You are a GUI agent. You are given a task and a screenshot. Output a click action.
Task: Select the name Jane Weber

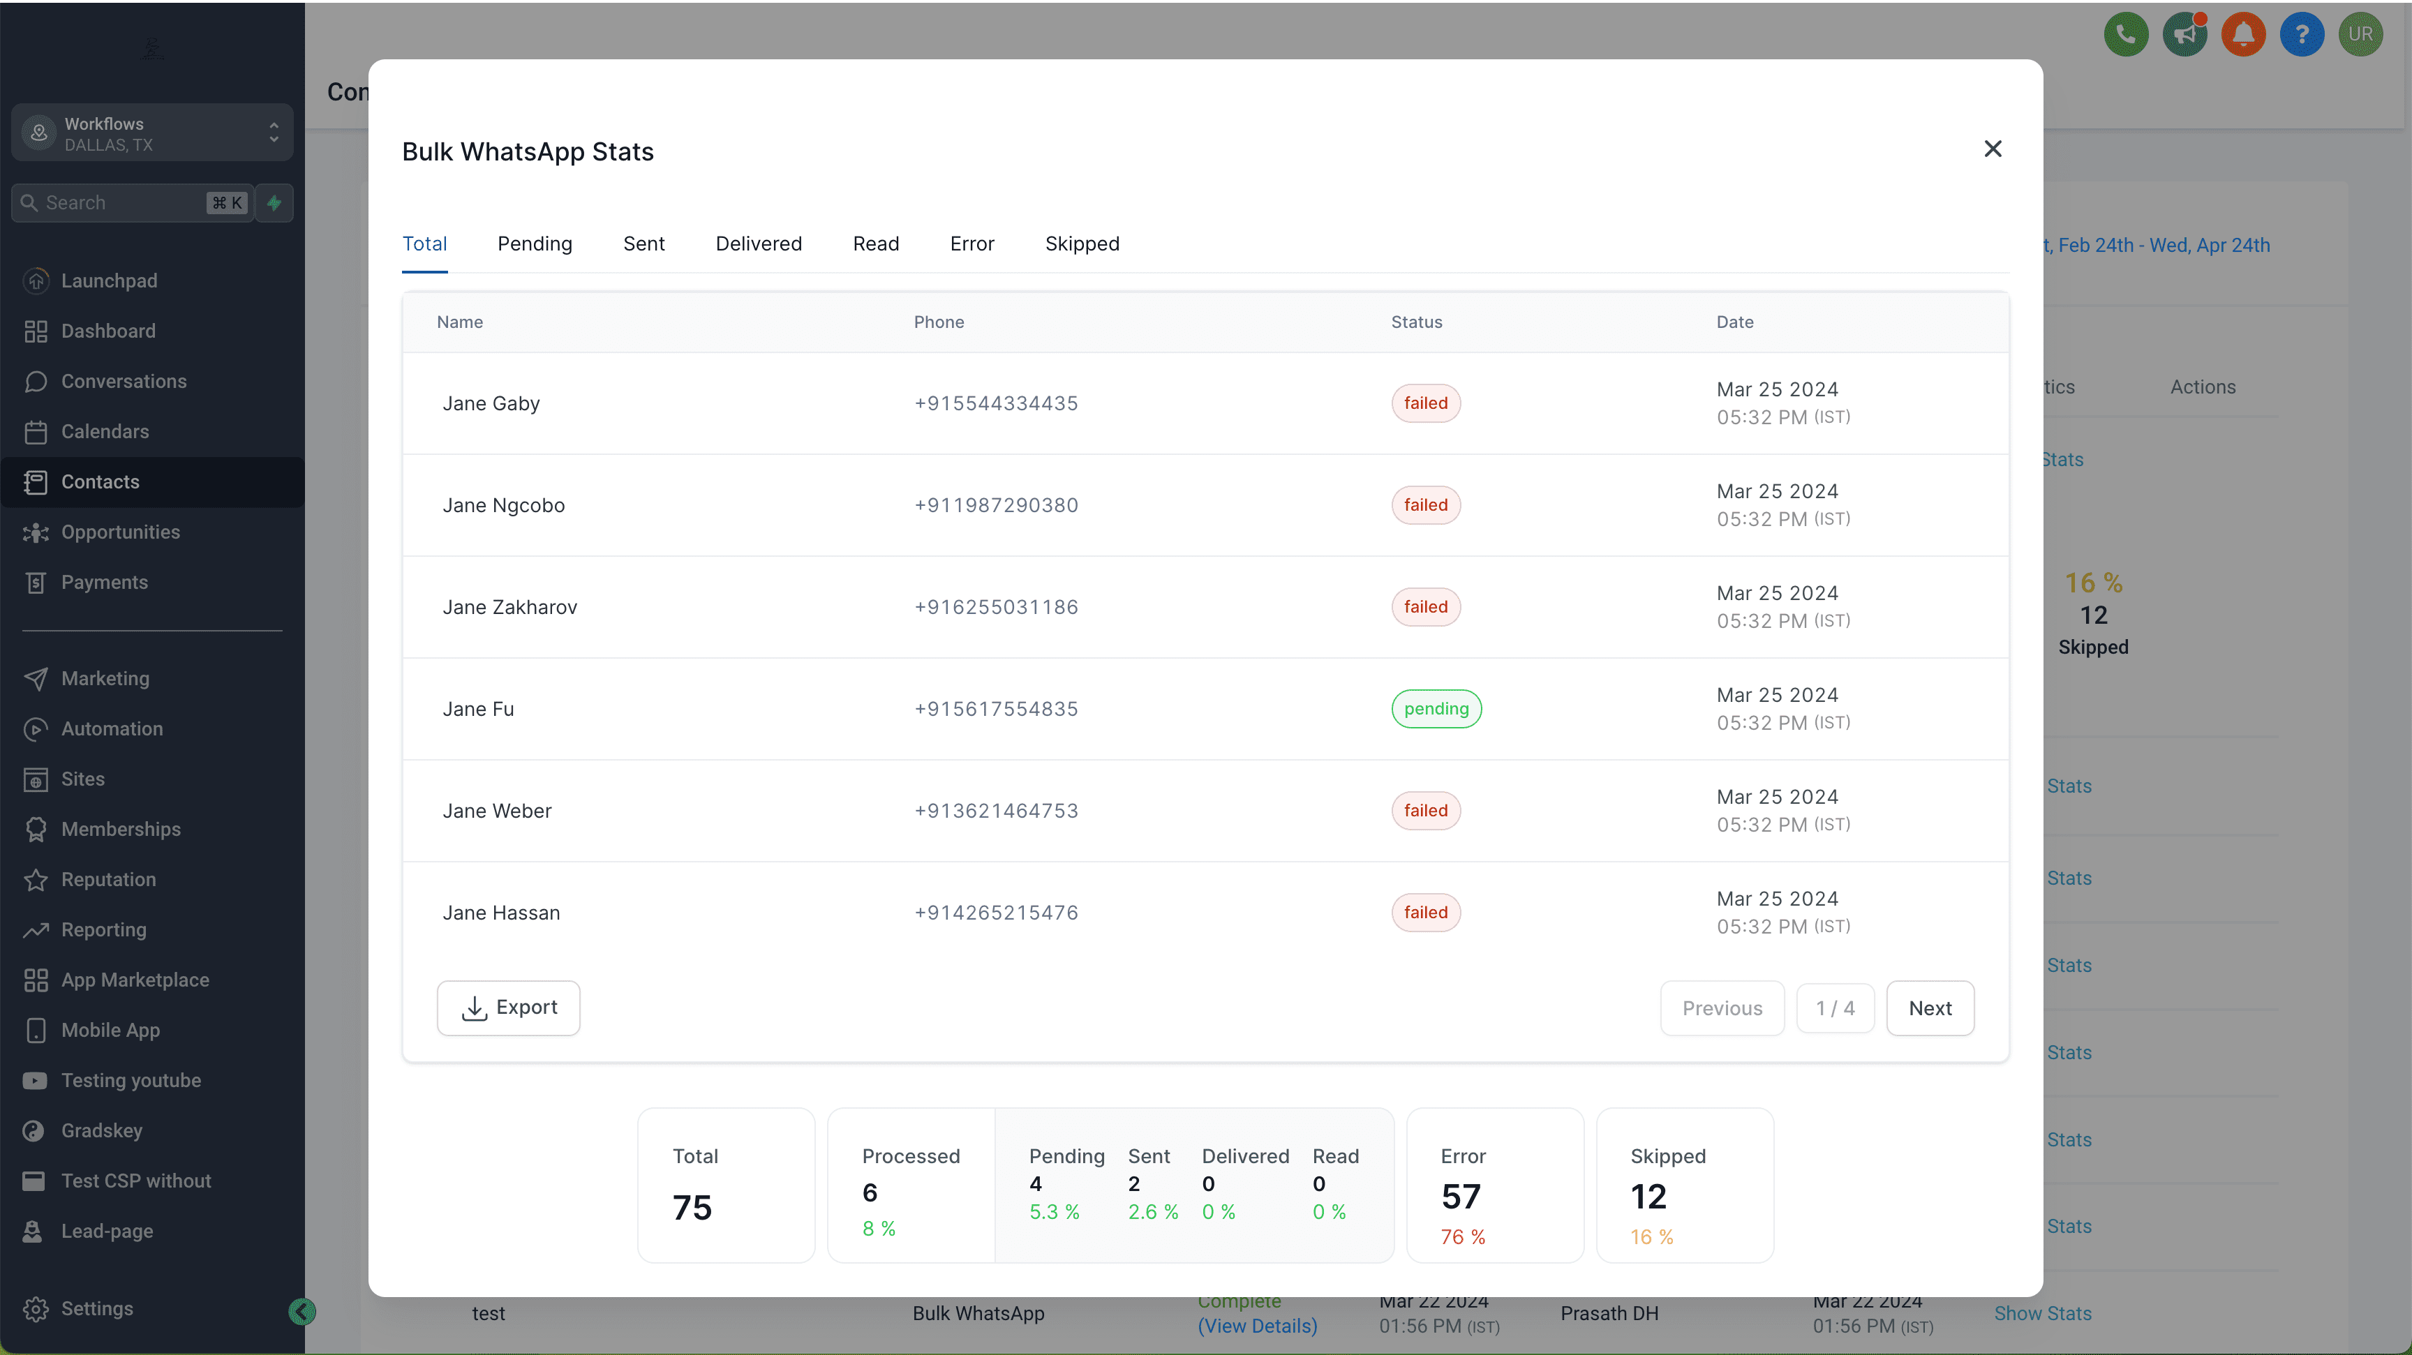(497, 811)
